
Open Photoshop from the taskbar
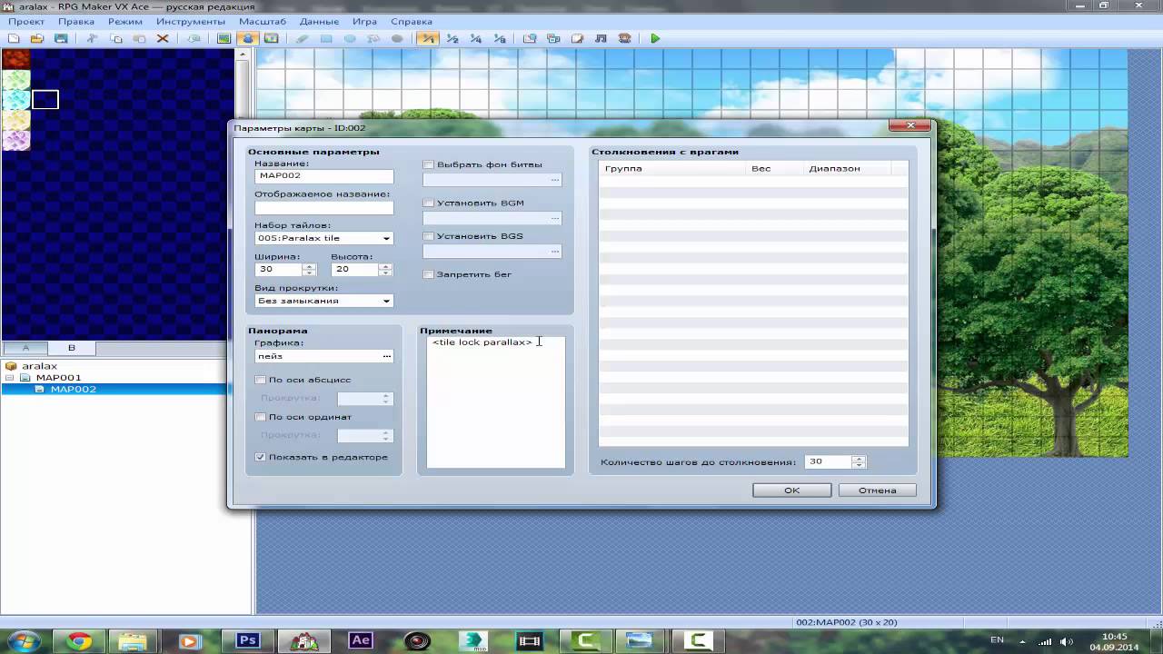click(248, 640)
